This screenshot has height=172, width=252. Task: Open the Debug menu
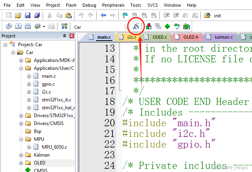89,5
